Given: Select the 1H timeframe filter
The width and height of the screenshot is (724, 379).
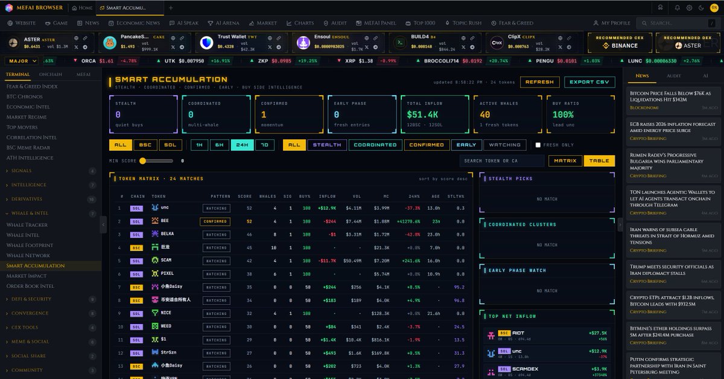Looking at the screenshot, I should click(199, 145).
